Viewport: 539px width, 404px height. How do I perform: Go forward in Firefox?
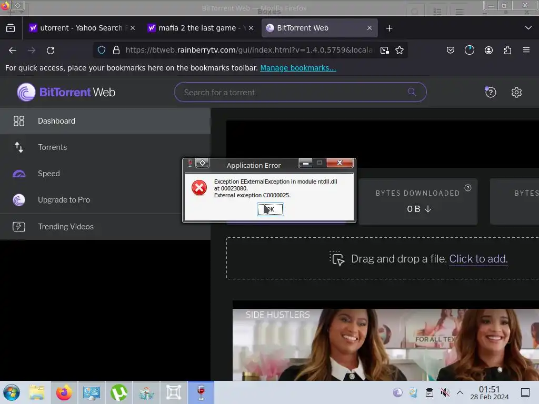pyautogui.click(x=32, y=50)
